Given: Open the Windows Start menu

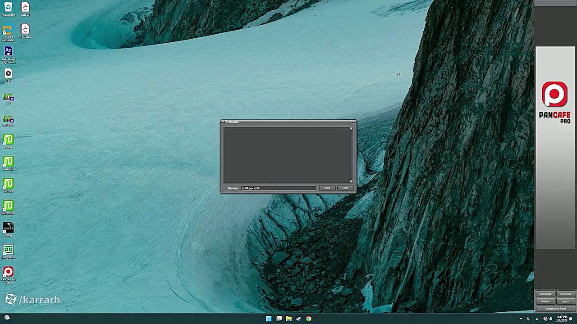Looking at the screenshot, I should point(269,319).
